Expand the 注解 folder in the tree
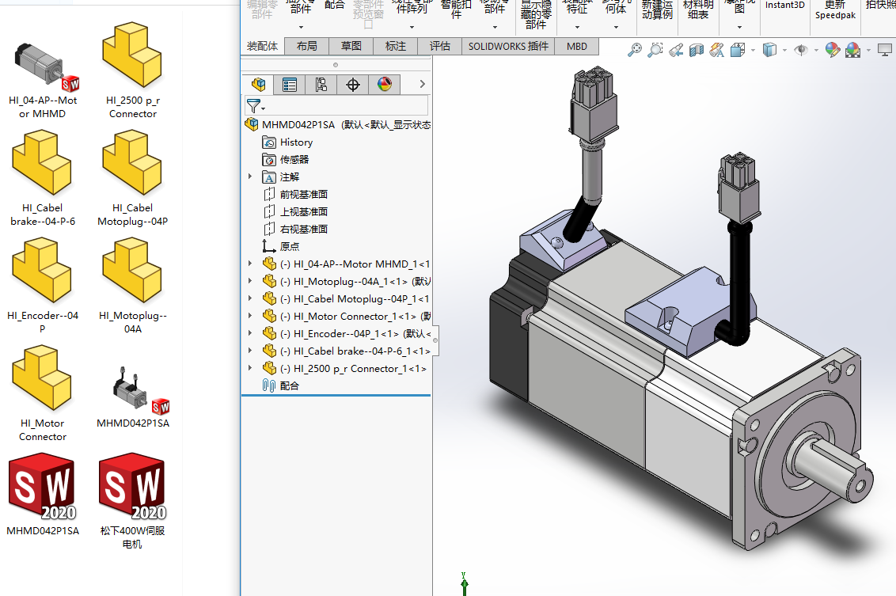Image resolution: width=896 pixels, height=596 pixels. (251, 177)
